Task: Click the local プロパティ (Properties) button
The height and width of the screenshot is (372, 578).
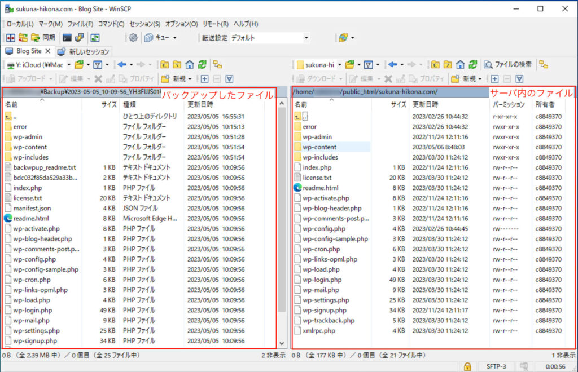Action: coord(137,79)
